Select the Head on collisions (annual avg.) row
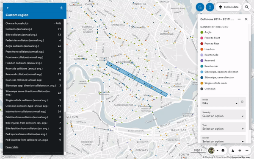The width and height of the screenshot is (254, 159). (x=33, y=63)
